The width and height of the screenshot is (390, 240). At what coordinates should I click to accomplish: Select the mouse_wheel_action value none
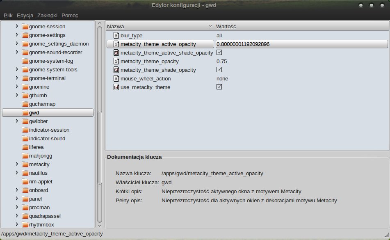pyautogui.click(x=222, y=79)
